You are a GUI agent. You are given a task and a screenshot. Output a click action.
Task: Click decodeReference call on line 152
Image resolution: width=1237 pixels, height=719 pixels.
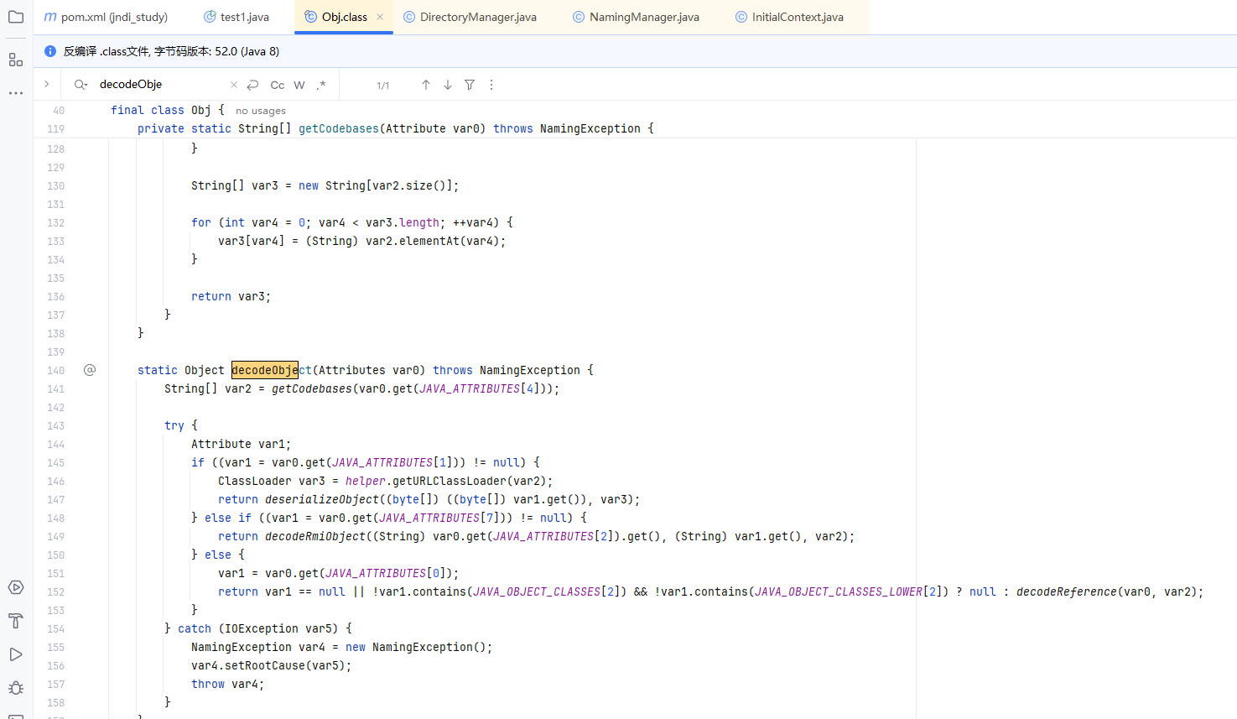[x=1067, y=591]
